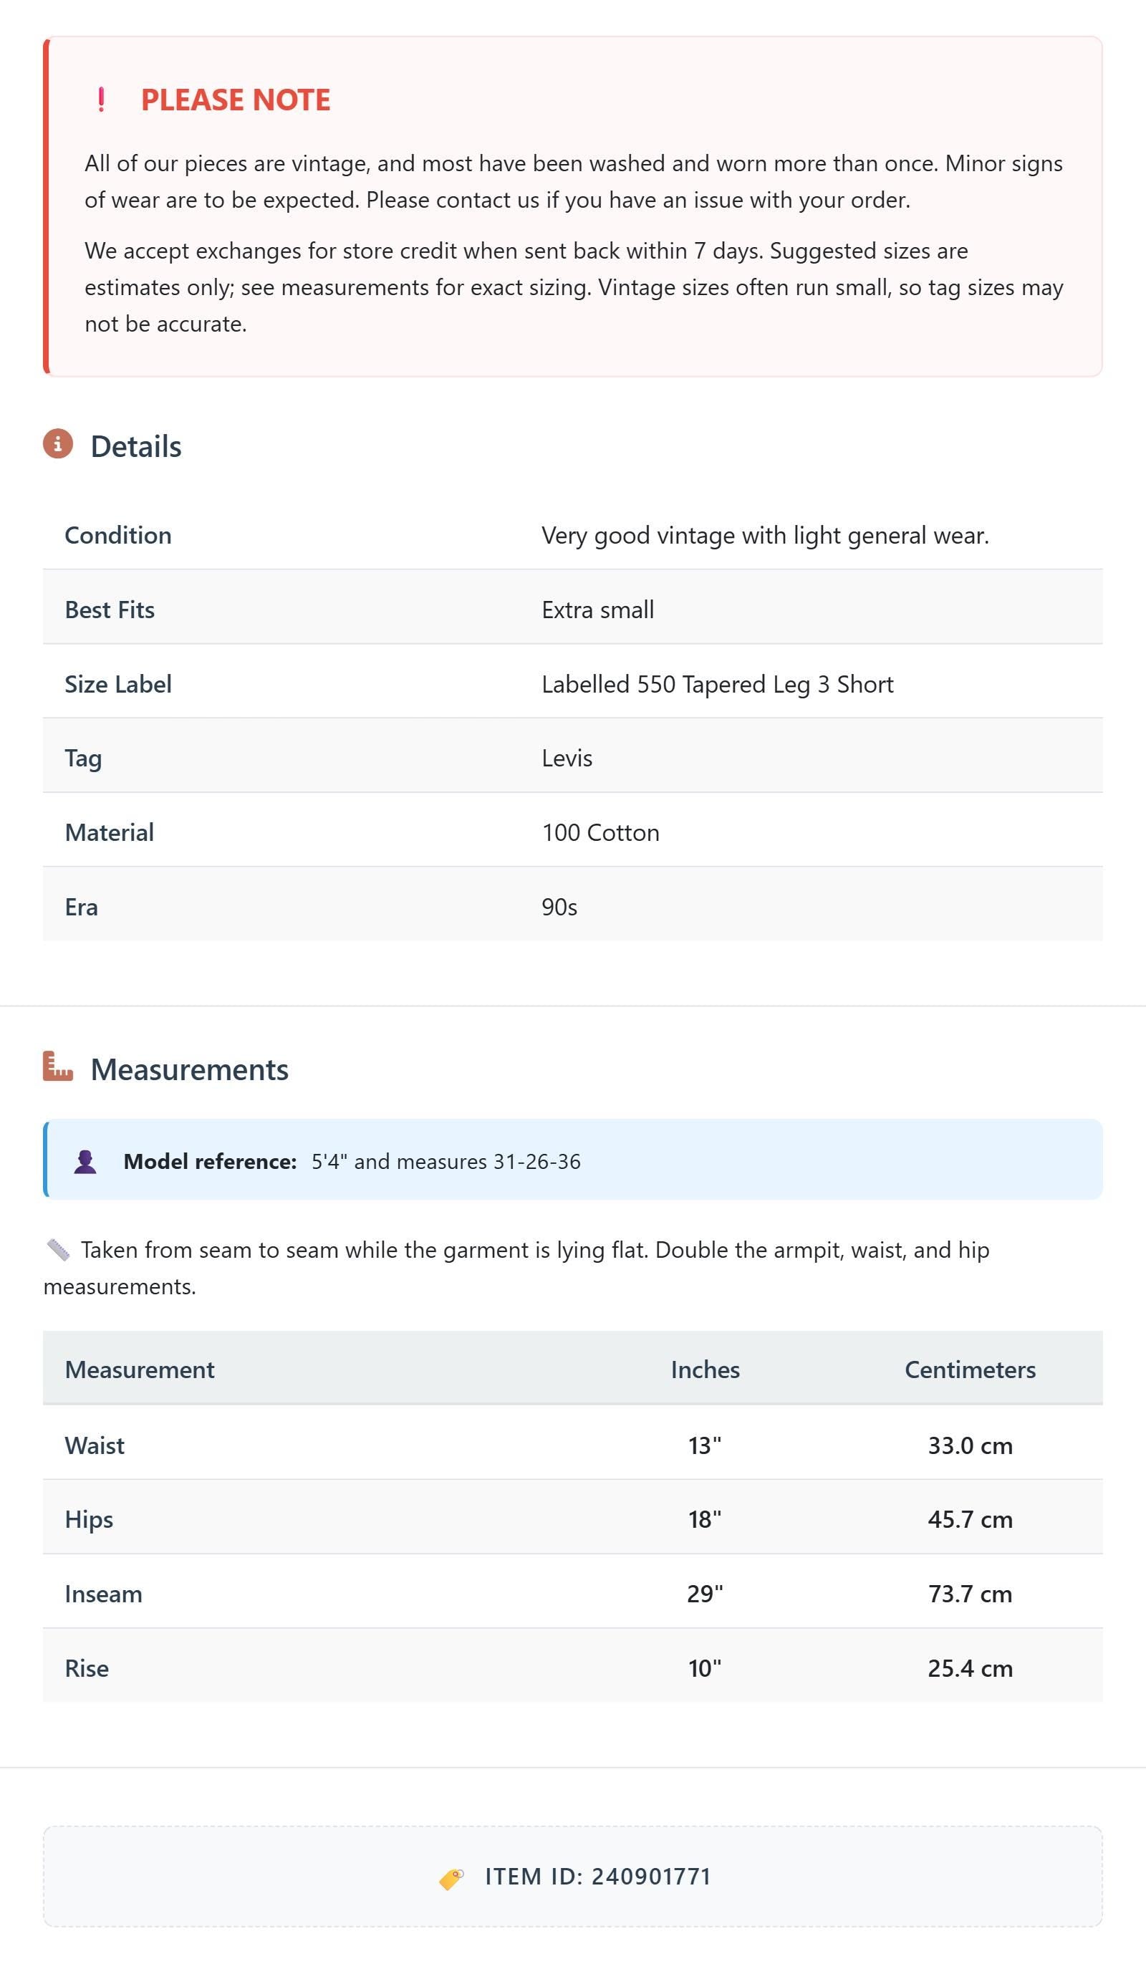Click the Tag value 'Levis'
1146x1964 pixels.
coord(567,759)
